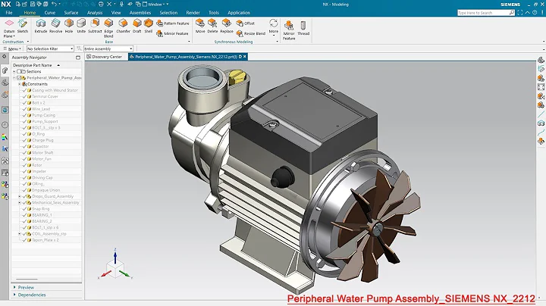The width and height of the screenshot is (546, 306).
Task: Toggle visibility check for Terminal Cover
Action: (x=24, y=96)
